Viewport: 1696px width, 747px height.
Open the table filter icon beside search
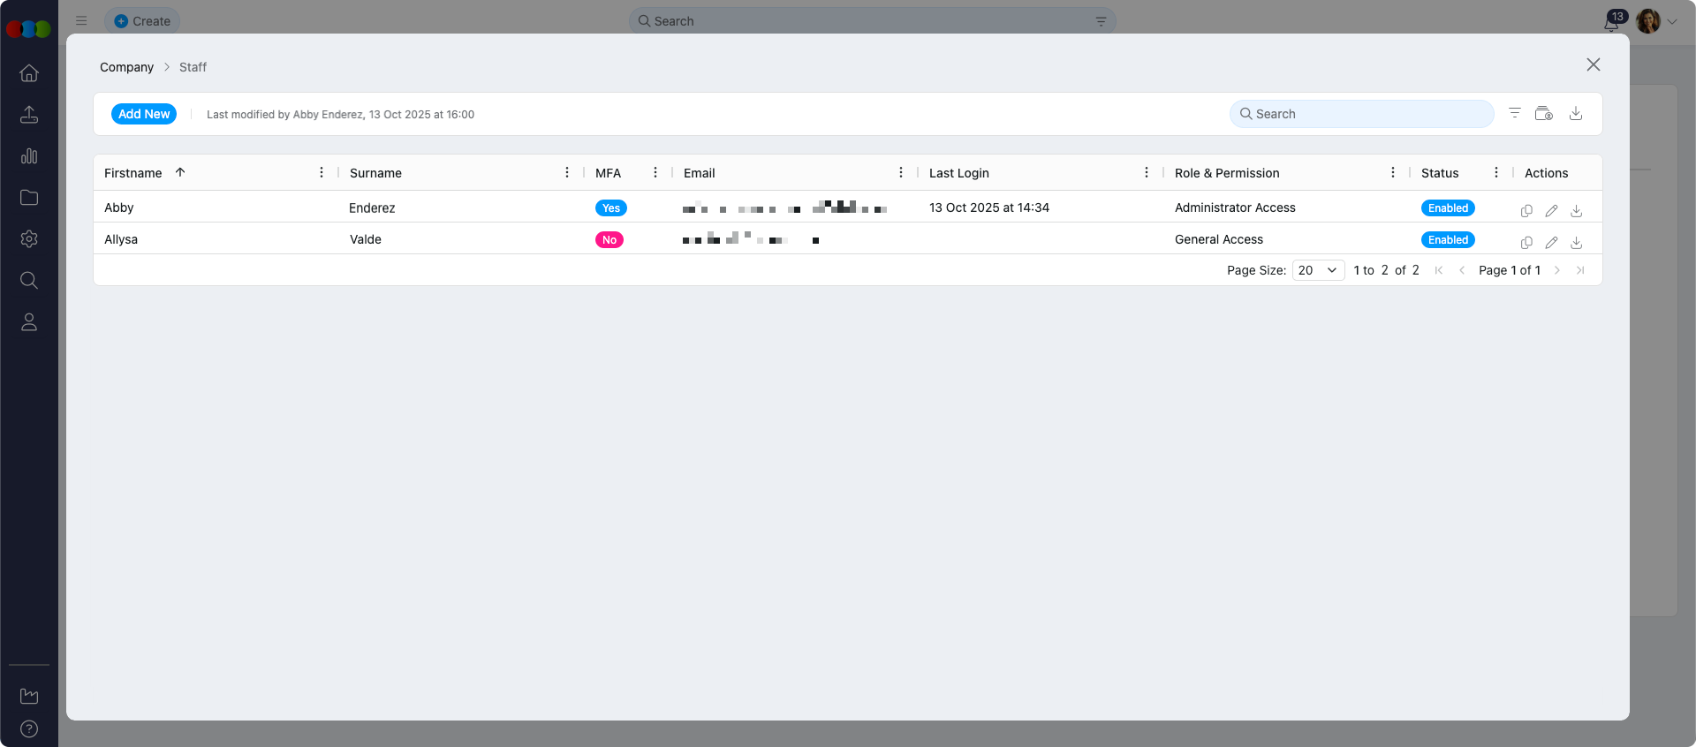1515,113
